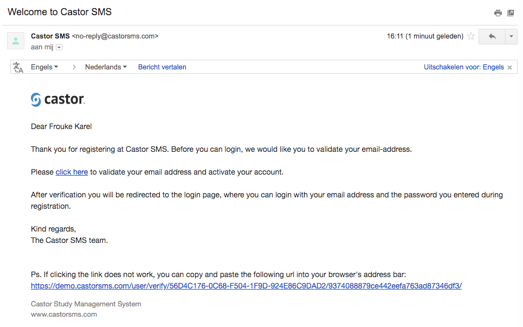Click the 'click here' validation link

72,172
